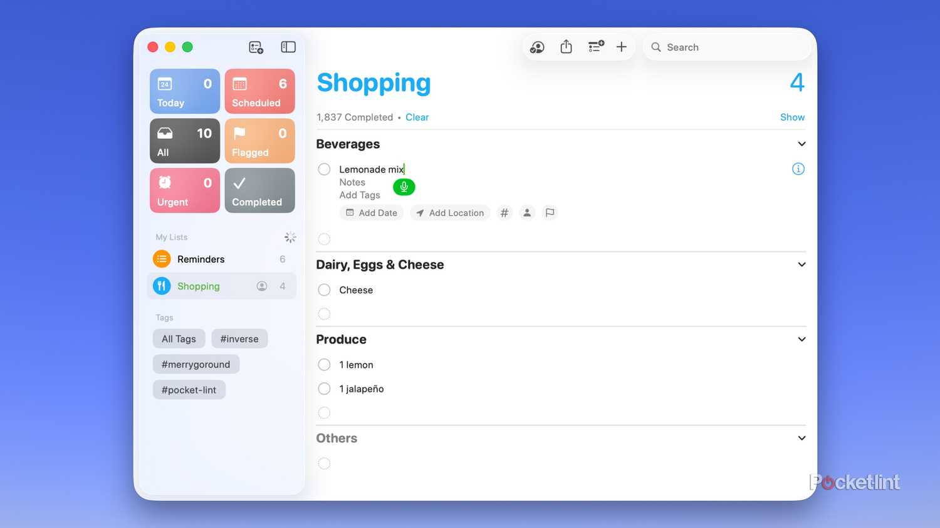Open the collaboration people icon in toolbar
The height and width of the screenshot is (528, 940).
coord(537,47)
